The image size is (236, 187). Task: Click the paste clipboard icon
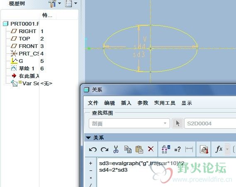[139, 149]
